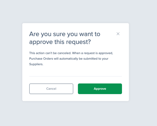Click the word "Suppliers." in the message

pyautogui.click(x=36, y=64)
